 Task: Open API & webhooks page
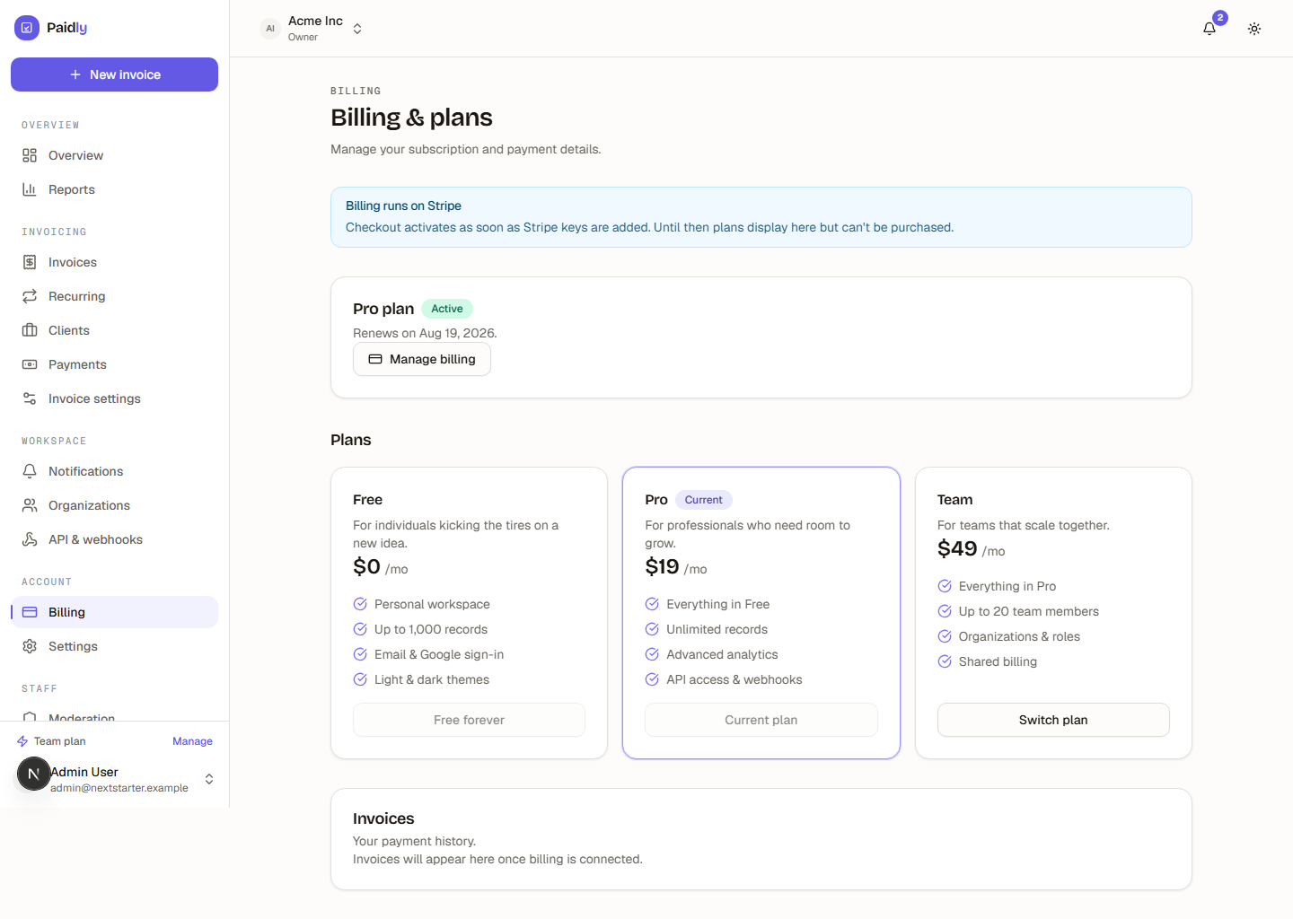(114, 539)
